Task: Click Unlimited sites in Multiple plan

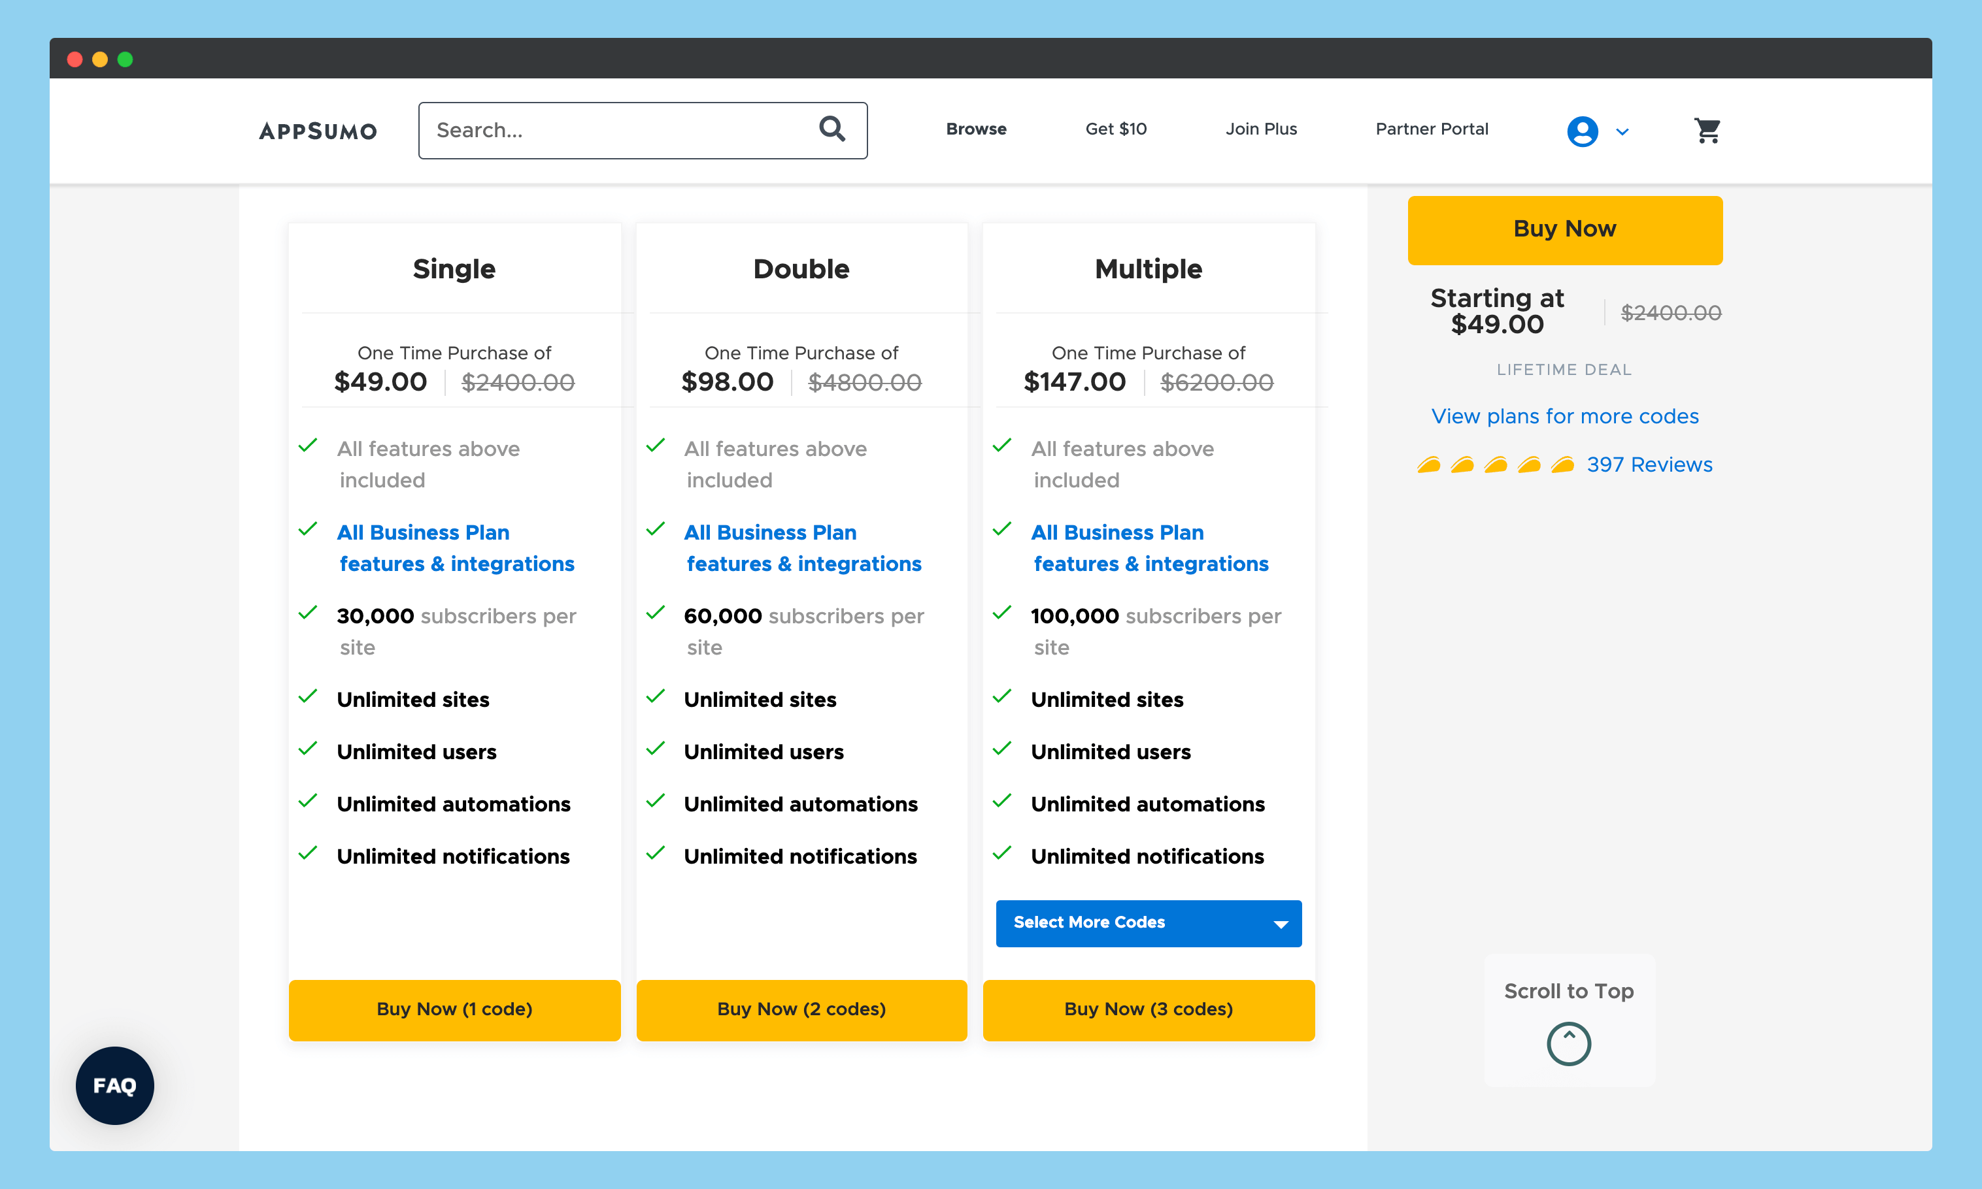Action: pyautogui.click(x=1107, y=700)
